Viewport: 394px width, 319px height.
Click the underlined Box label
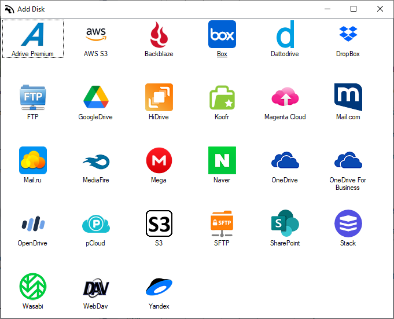point(222,54)
